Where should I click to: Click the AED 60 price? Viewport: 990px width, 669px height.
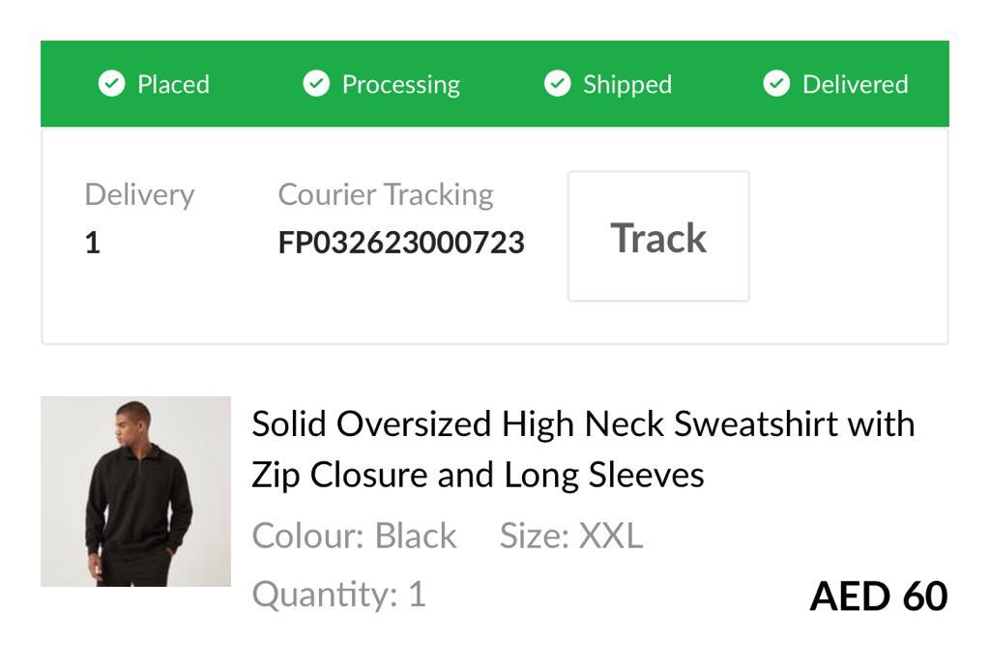coord(878,596)
